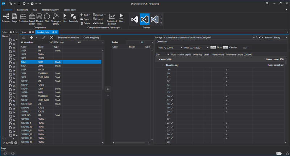The height and width of the screenshot is (156, 290).
Task: Click the Codes mapping button
Action: point(91,37)
